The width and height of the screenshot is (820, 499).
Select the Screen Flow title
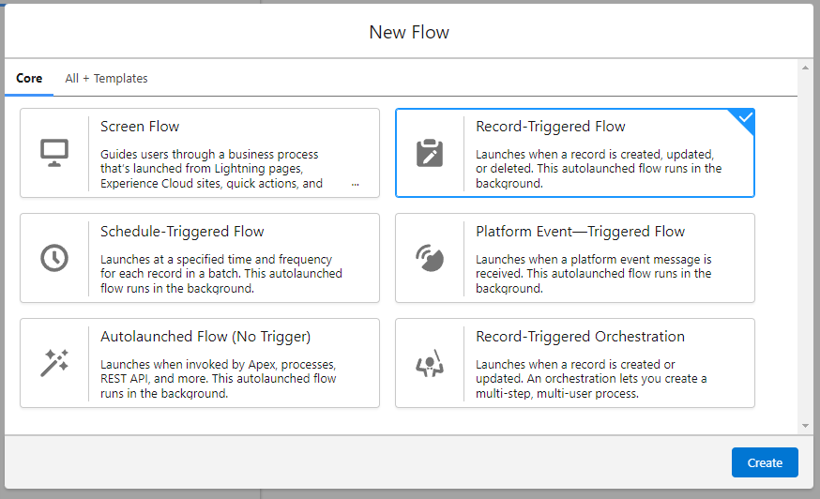coord(140,127)
